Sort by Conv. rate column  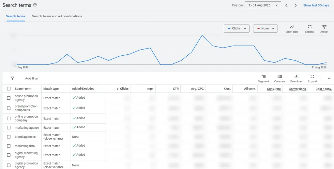[x=274, y=89]
